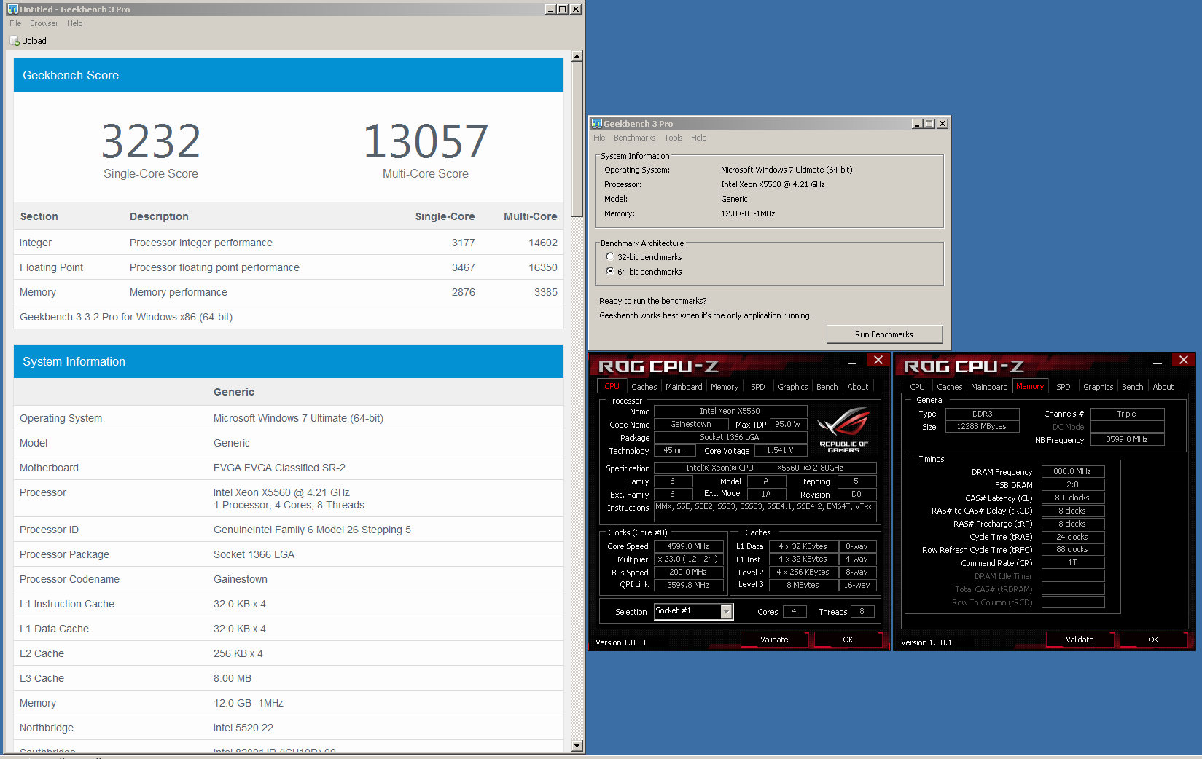Close the right ROG CPU-Z Memory window
This screenshot has width=1202, height=759.
click(x=1183, y=361)
